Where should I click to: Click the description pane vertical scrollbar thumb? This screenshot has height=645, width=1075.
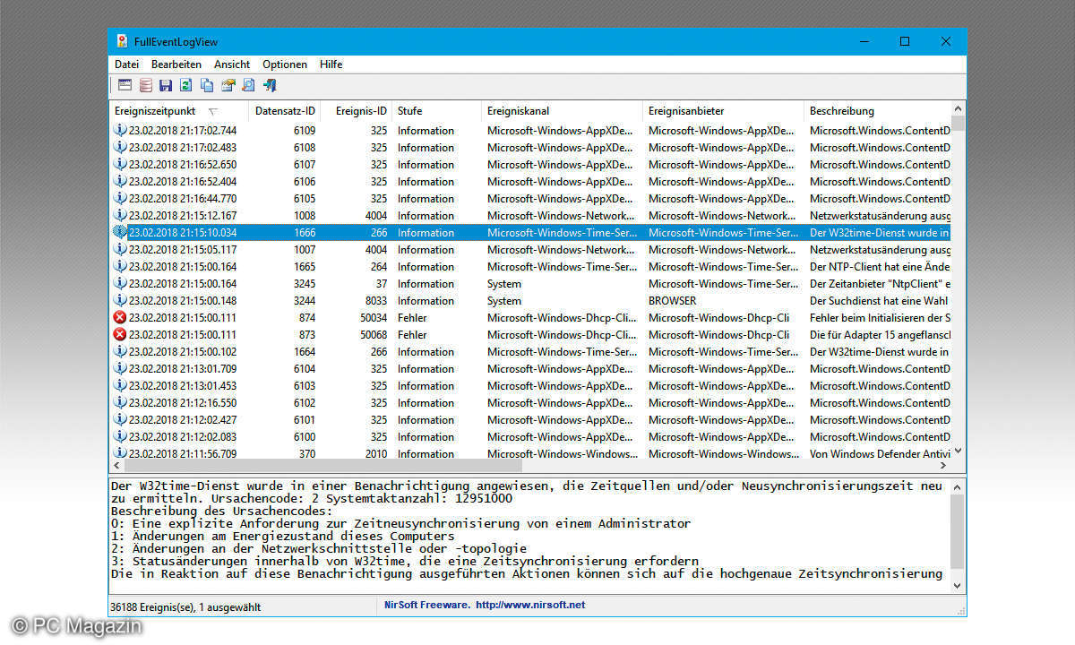pos(959,531)
